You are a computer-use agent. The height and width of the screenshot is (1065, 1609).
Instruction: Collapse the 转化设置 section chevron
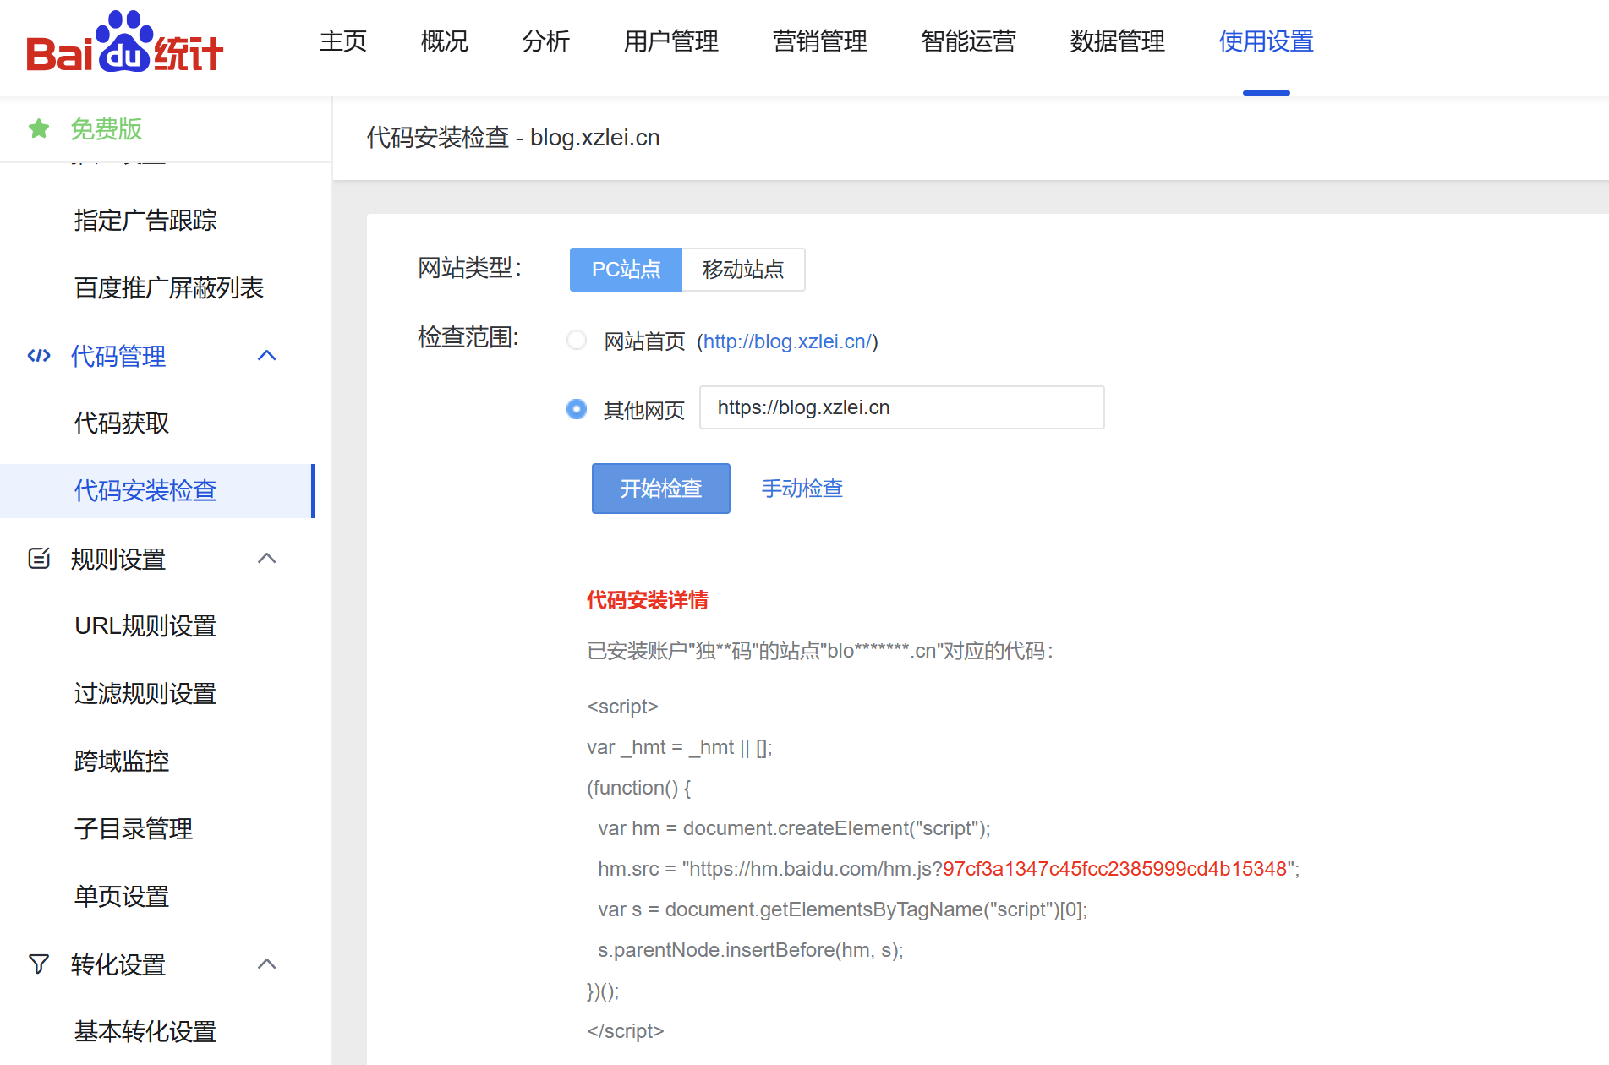[x=267, y=964]
